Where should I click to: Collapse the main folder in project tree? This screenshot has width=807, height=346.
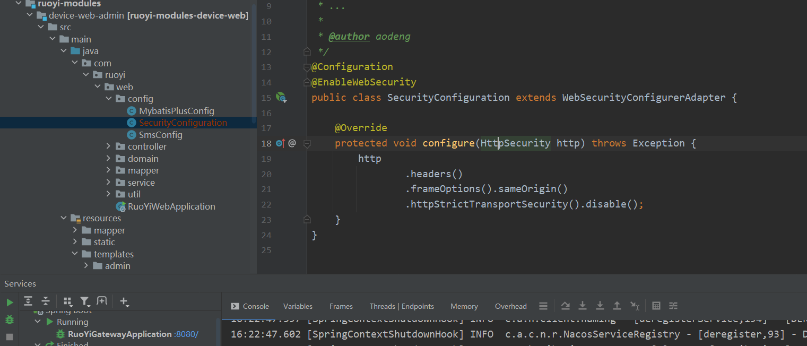tap(53, 39)
